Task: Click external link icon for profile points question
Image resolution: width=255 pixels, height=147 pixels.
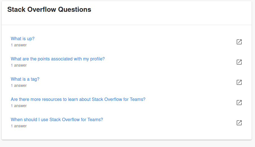Action: (239, 62)
